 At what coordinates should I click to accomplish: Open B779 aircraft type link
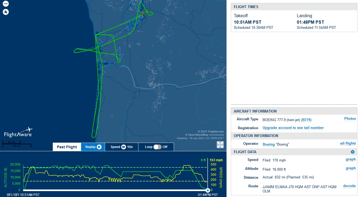coord(306,120)
